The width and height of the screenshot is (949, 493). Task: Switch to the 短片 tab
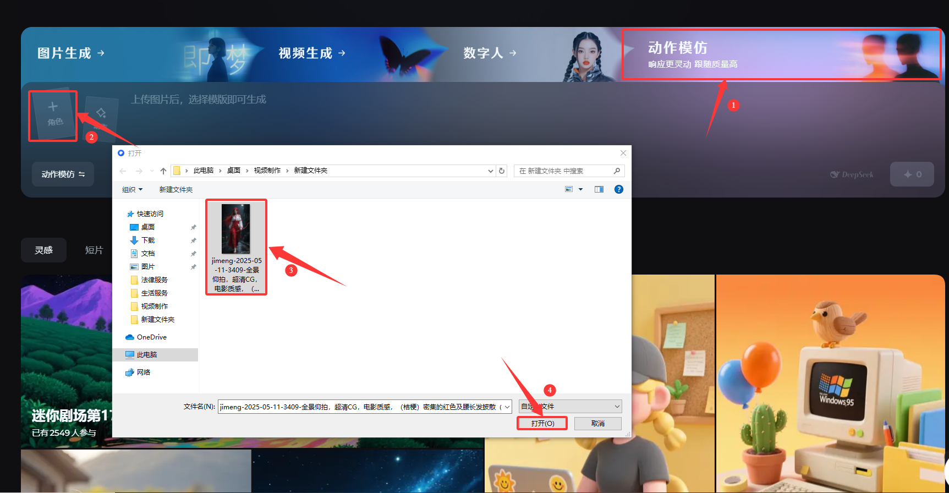tap(94, 250)
